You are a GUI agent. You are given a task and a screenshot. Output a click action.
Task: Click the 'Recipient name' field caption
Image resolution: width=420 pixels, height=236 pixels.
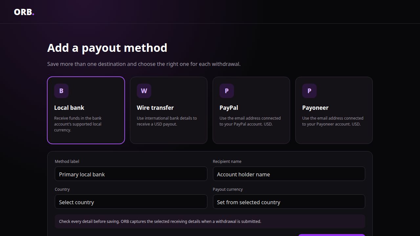(227, 162)
